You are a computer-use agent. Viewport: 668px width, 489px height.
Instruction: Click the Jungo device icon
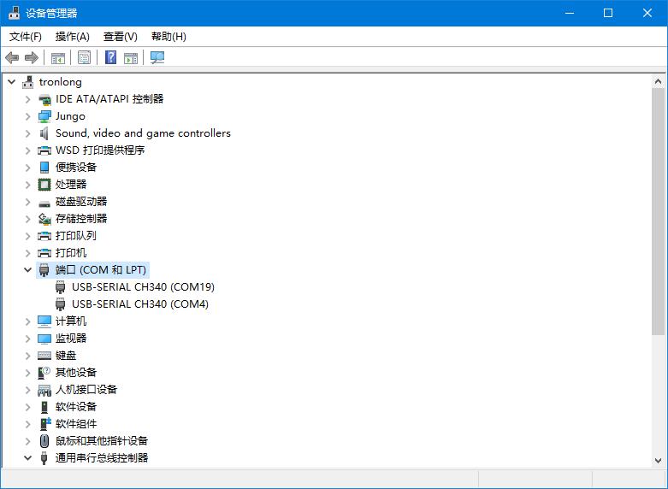click(44, 116)
